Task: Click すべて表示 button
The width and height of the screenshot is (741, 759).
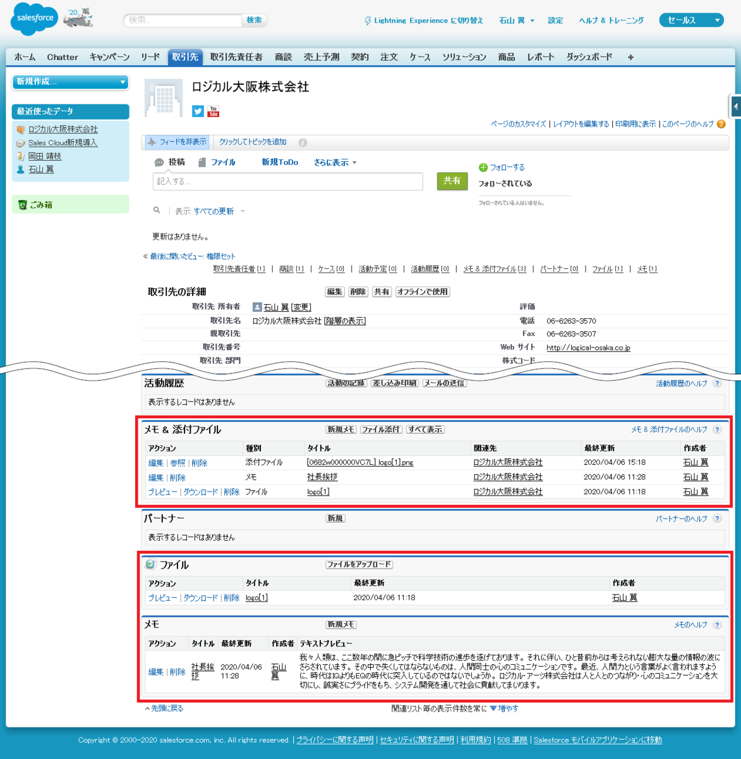Action: (426, 429)
